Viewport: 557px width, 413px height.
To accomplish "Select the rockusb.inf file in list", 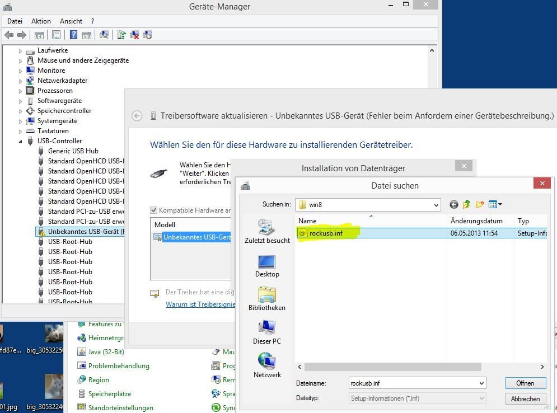I will pyautogui.click(x=326, y=233).
